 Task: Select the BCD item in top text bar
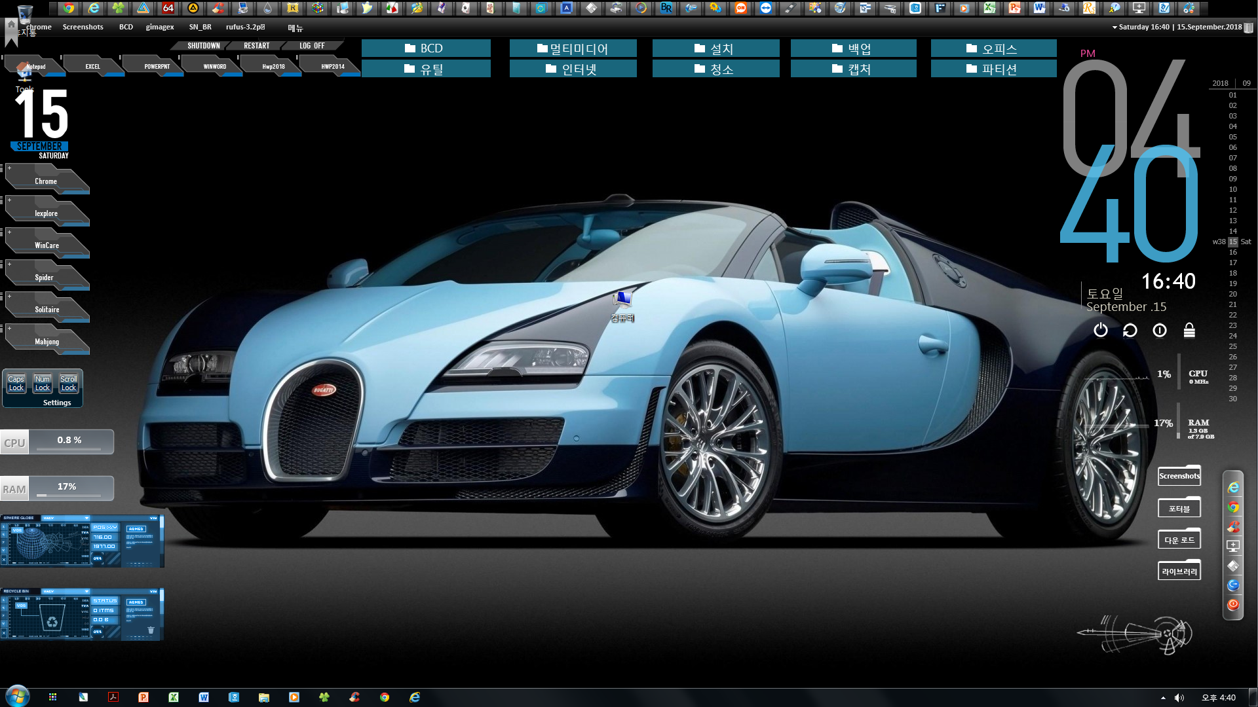point(126,27)
